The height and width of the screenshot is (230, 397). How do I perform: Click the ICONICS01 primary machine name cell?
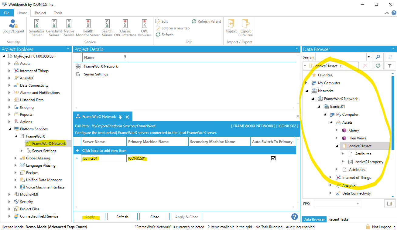point(157,158)
